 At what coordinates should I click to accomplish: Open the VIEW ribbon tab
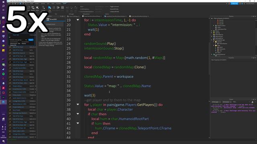(x=53, y=4)
